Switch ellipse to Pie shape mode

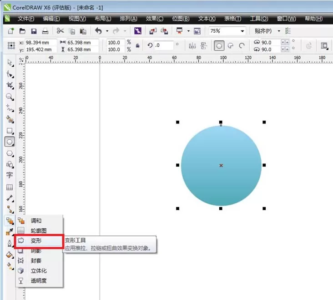point(231,46)
